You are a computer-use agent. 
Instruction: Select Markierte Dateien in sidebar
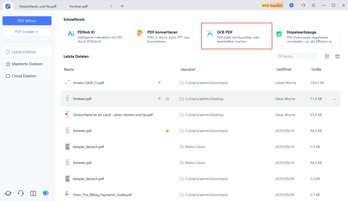click(27, 64)
